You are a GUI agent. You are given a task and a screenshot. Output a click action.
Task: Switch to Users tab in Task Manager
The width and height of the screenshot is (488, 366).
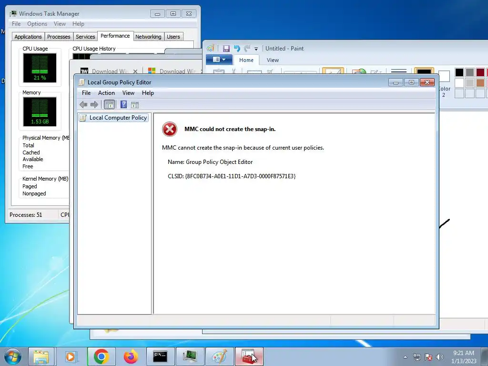point(173,37)
